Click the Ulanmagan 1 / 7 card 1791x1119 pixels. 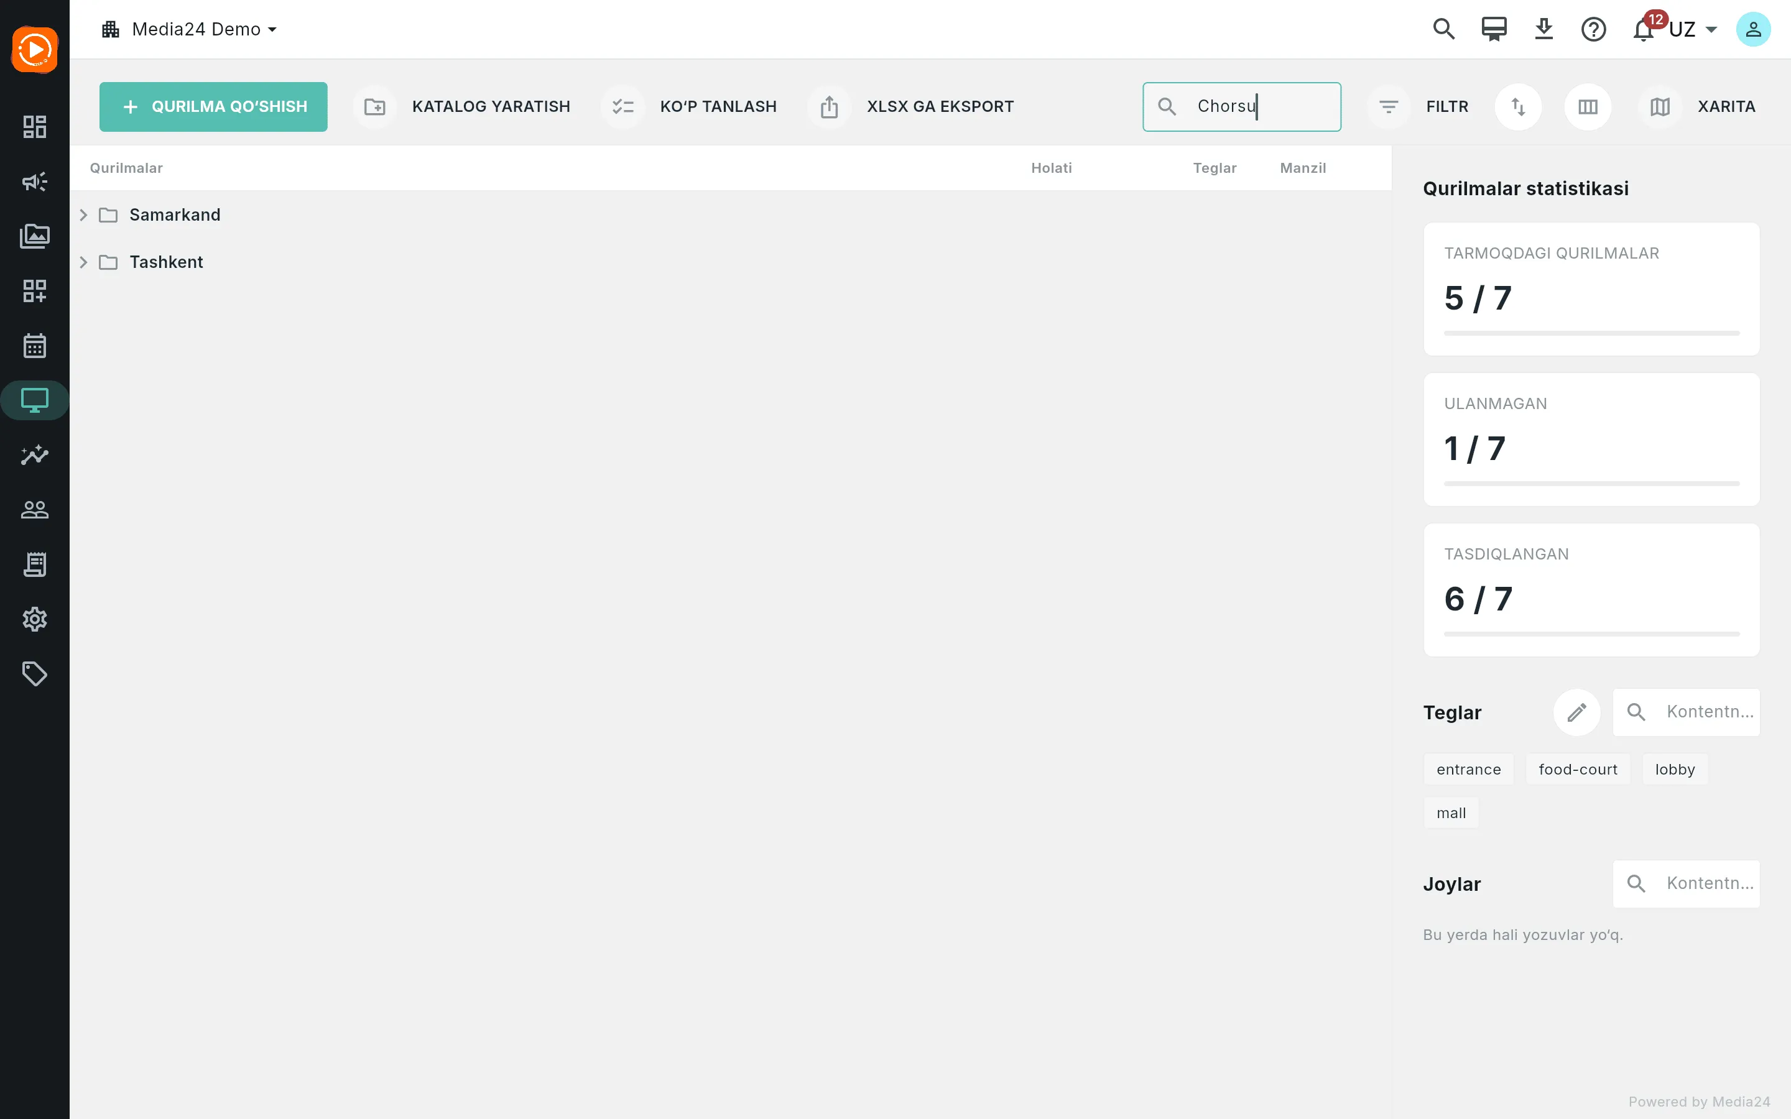click(1591, 440)
